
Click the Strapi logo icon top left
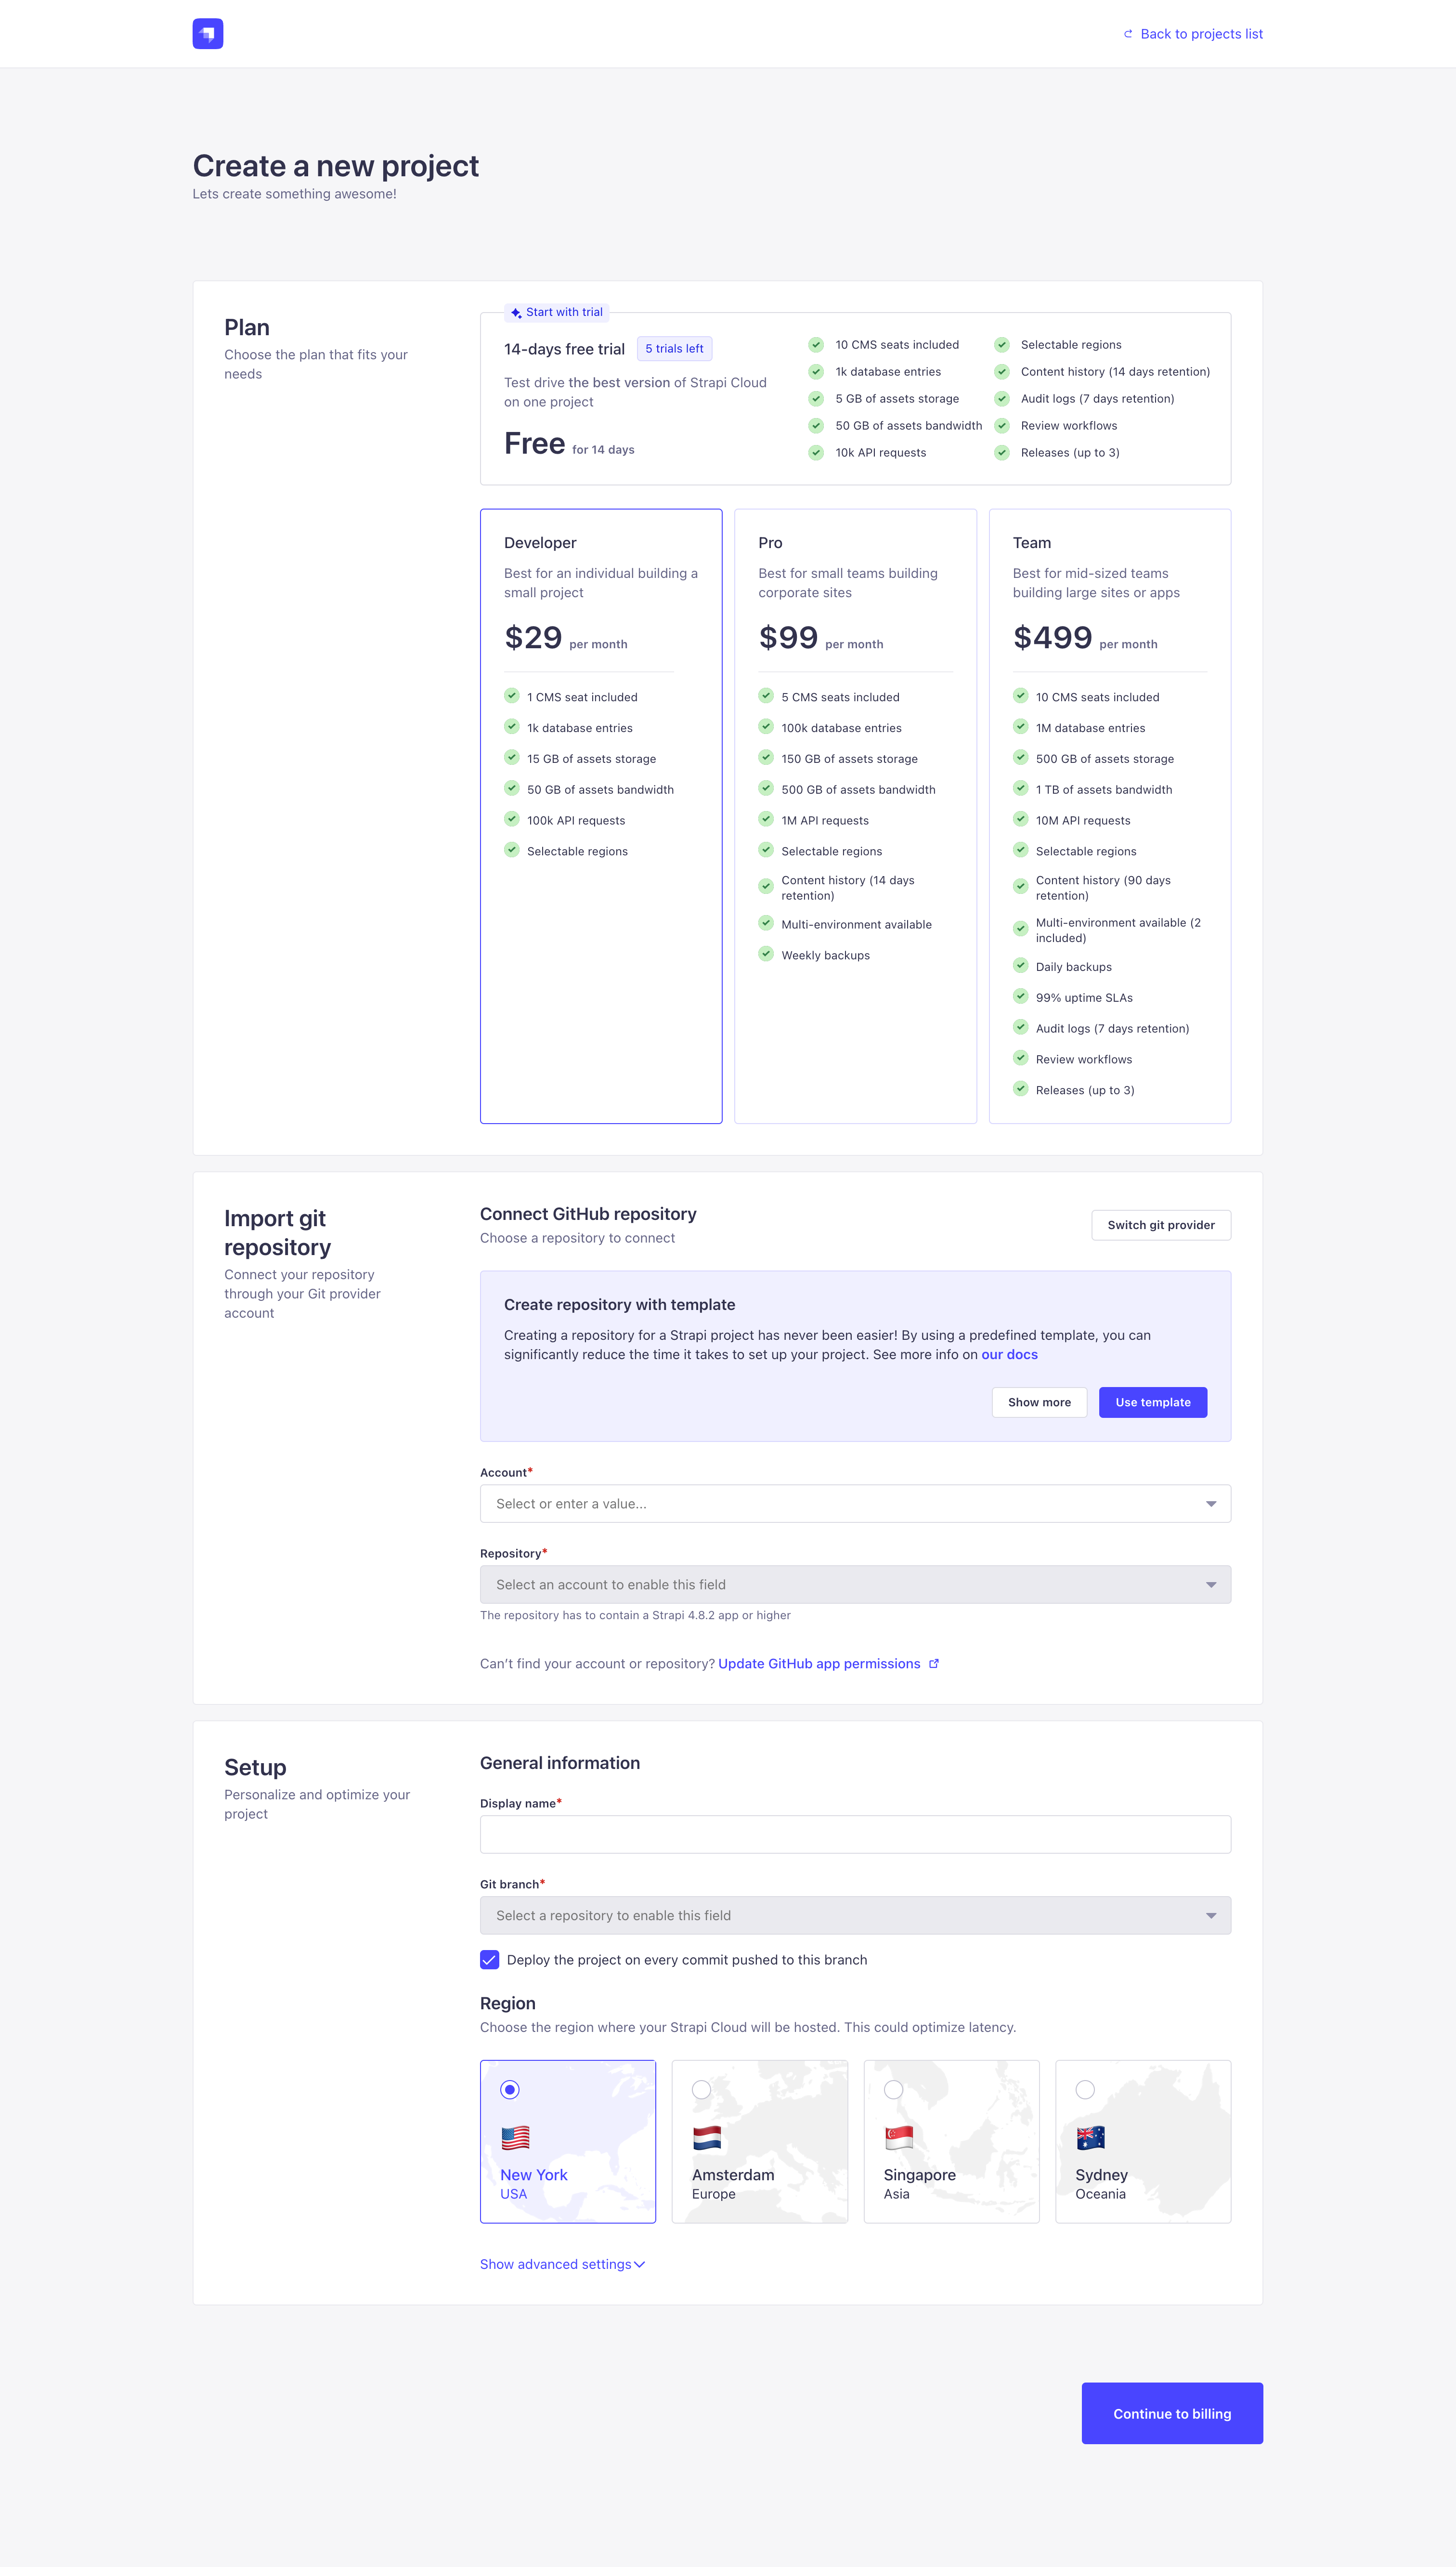click(208, 34)
